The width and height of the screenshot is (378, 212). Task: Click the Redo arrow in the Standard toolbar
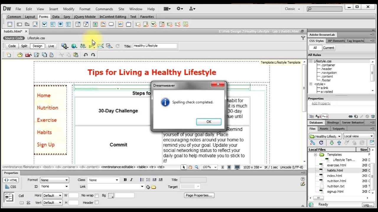tap(93, 54)
